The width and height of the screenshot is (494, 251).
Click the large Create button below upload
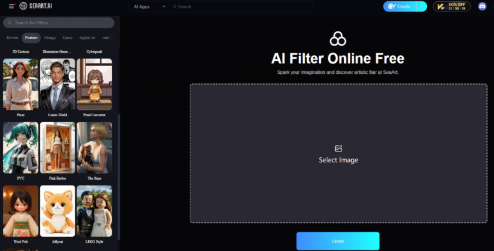point(338,241)
